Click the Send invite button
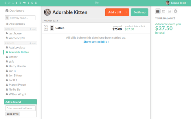The width and height of the screenshot is (191, 119). [x=13, y=114]
